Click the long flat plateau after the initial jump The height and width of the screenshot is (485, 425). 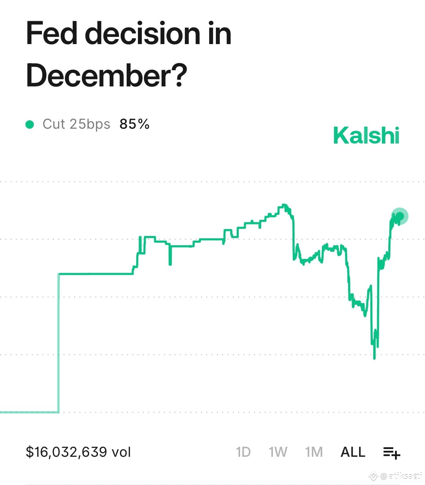point(96,274)
